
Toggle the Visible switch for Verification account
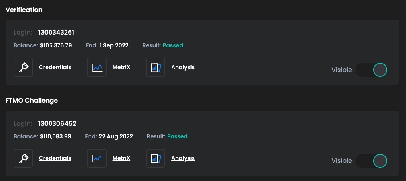click(x=371, y=70)
